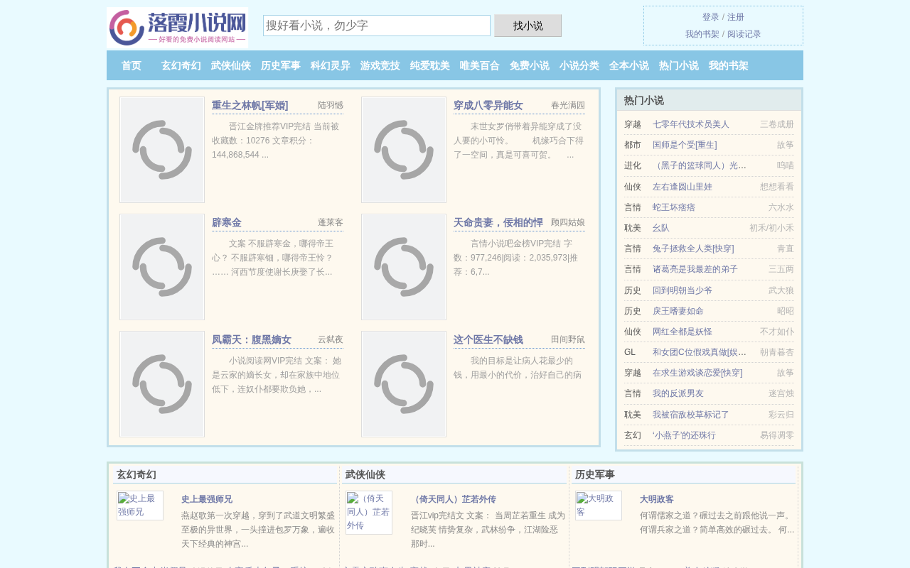Click the 大明政客 cover image
The image size is (910, 568).
pos(599,506)
